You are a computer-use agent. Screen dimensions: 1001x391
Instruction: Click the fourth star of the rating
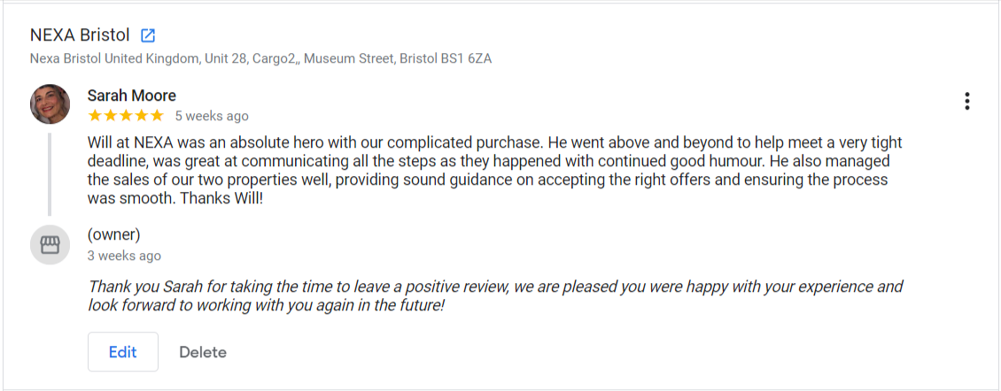(x=141, y=116)
